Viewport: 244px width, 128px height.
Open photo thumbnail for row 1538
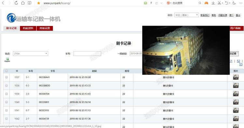pyautogui.click(x=236, y=85)
